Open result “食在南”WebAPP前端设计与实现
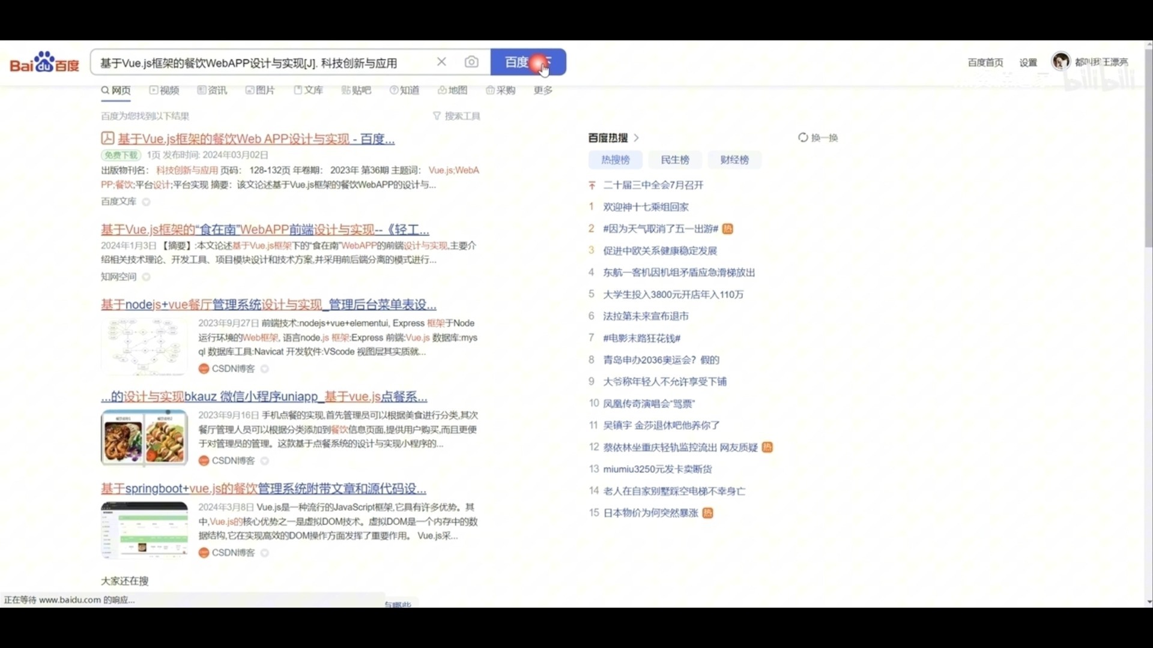 (265, 230)
